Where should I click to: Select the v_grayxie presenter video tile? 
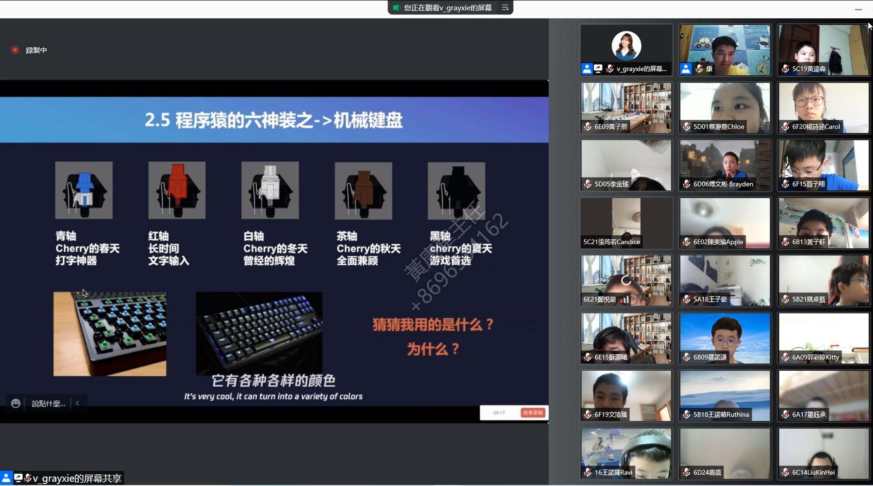point(626,50)
